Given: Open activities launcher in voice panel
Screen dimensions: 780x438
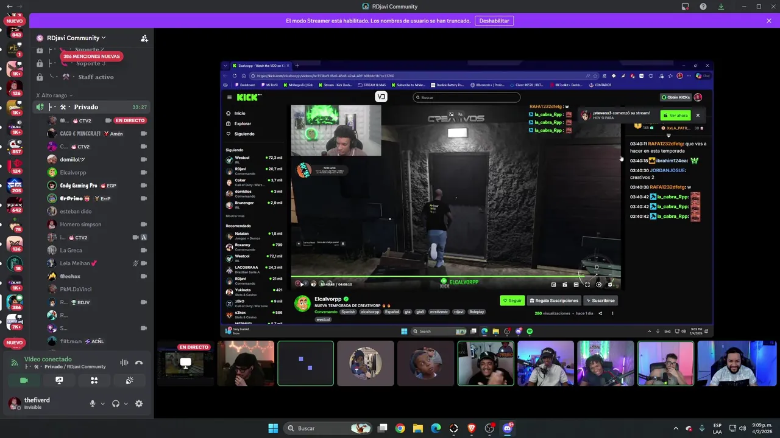Looking at the screenshot, I should click(94, 380).
